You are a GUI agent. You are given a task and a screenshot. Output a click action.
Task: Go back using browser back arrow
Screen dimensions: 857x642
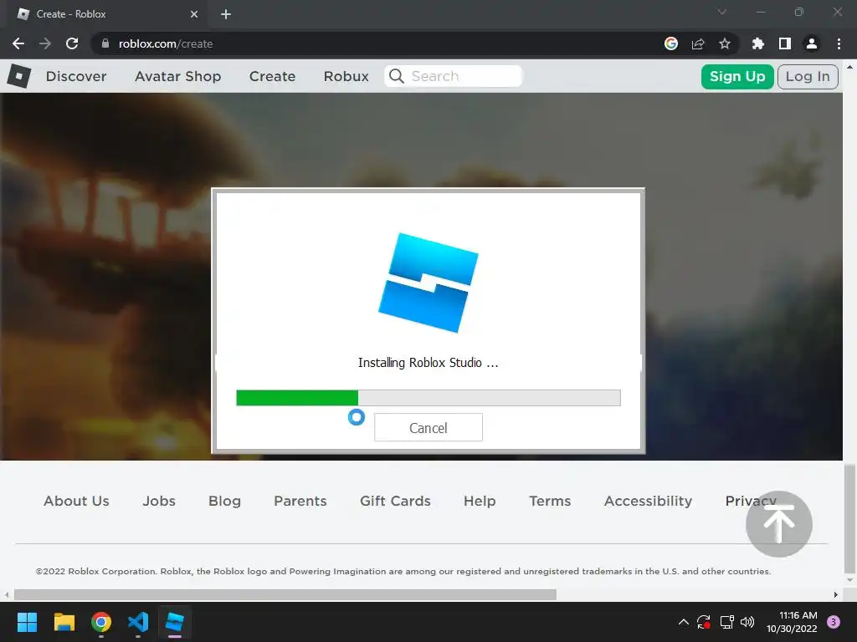[18, 43]
